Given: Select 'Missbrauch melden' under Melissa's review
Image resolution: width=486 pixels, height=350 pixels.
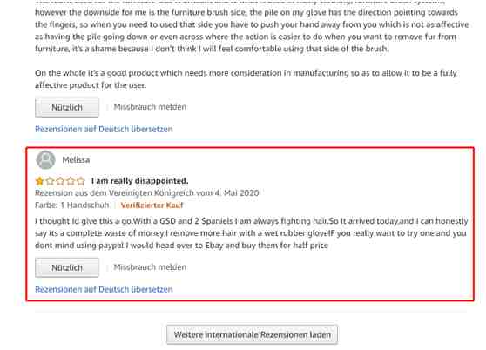Looking at the screenshot, I should (150, 267).
